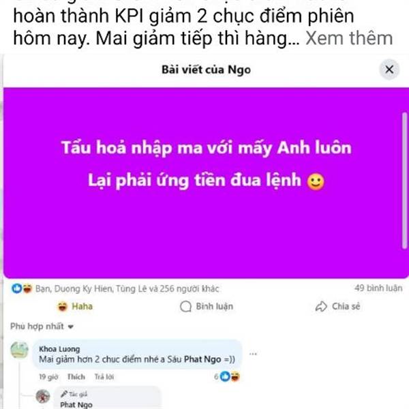Click the post dialog vertical scrollbar

(404, 181)
